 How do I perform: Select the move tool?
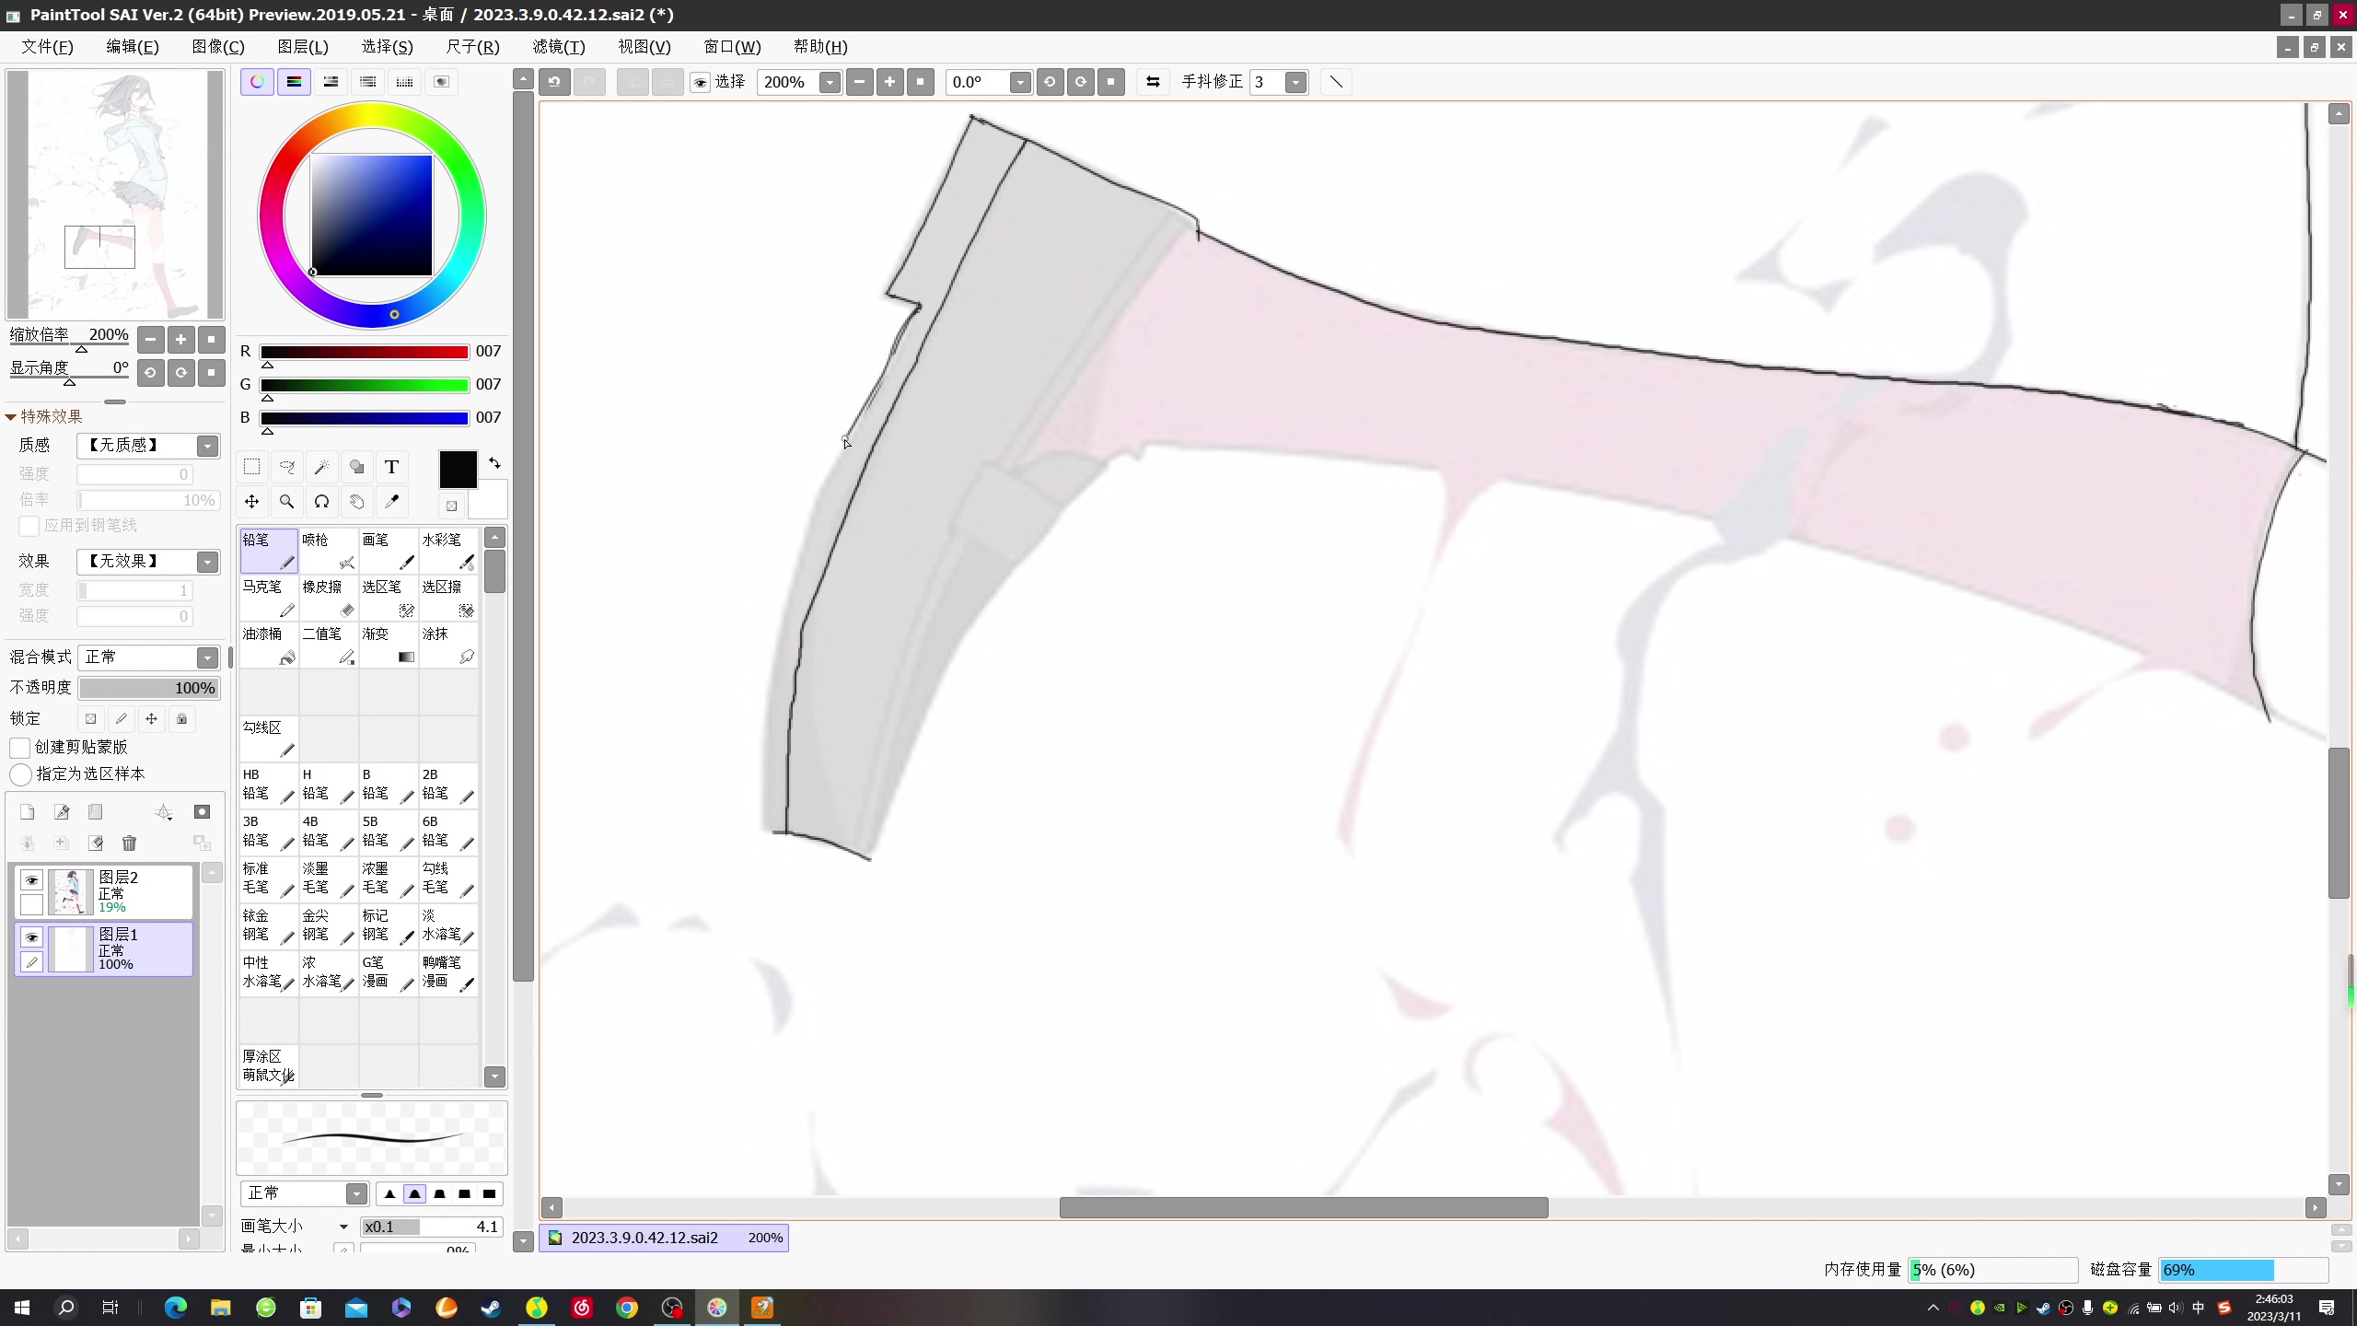[x=251, y=502]
